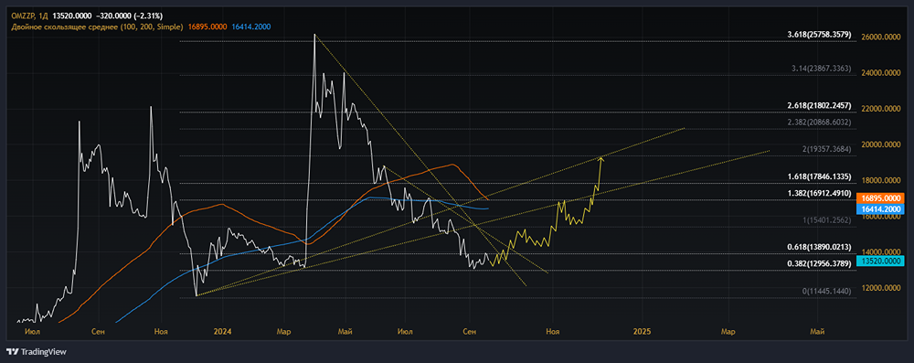Click 24000.0000 on the price axis

881,73
